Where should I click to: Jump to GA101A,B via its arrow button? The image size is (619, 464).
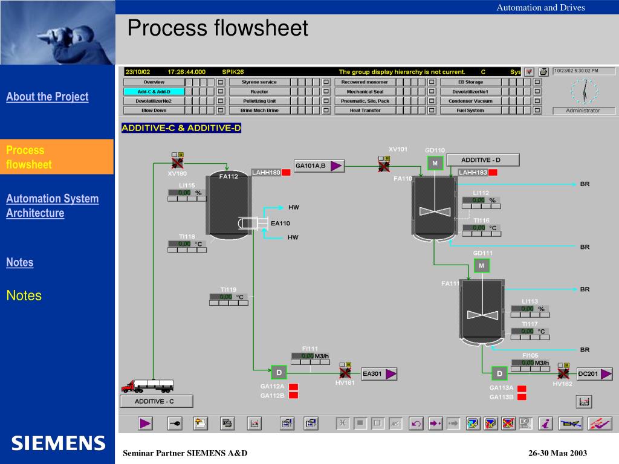336,166
